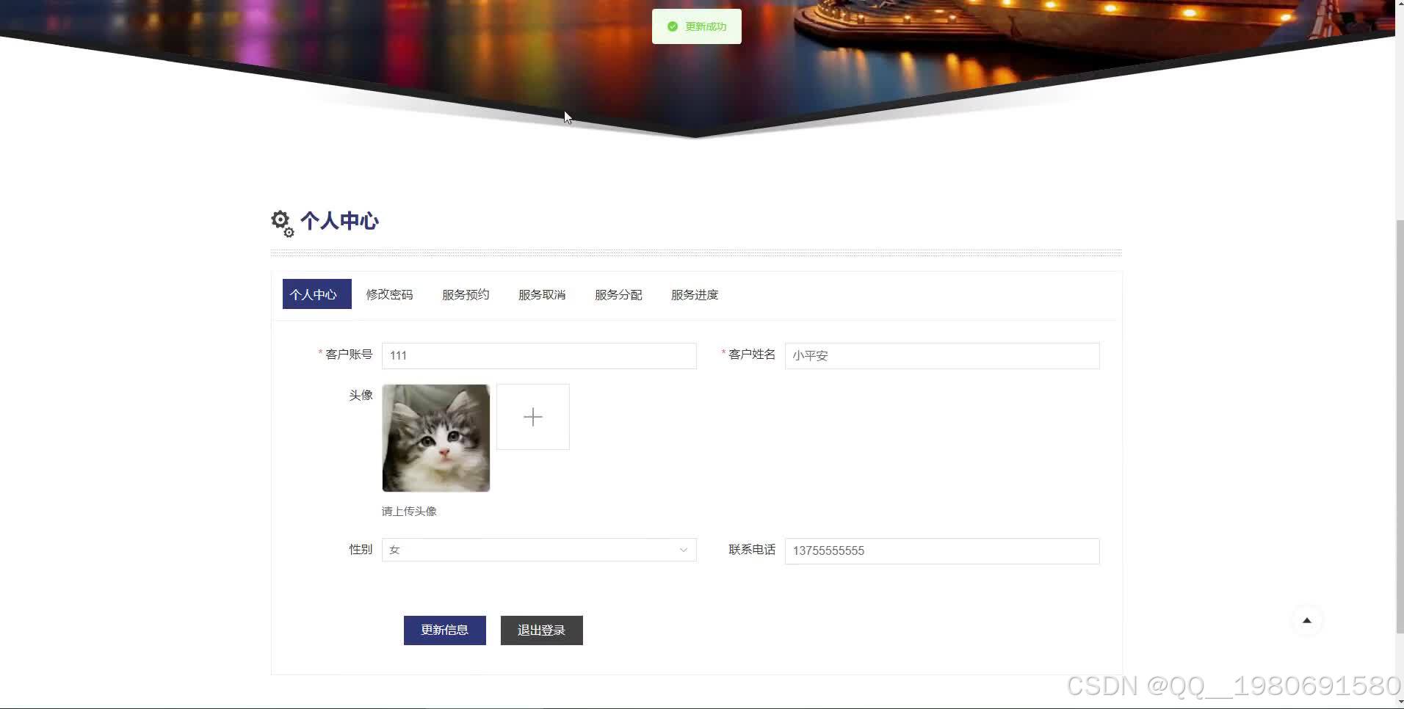1404x709 pixels.
Task: View the 服务进度 tab
Action: pyautogui.click(x=694, y=294)
